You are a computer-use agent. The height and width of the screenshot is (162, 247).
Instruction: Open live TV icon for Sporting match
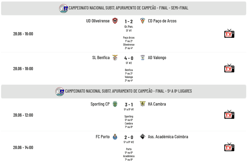point(229,114)
